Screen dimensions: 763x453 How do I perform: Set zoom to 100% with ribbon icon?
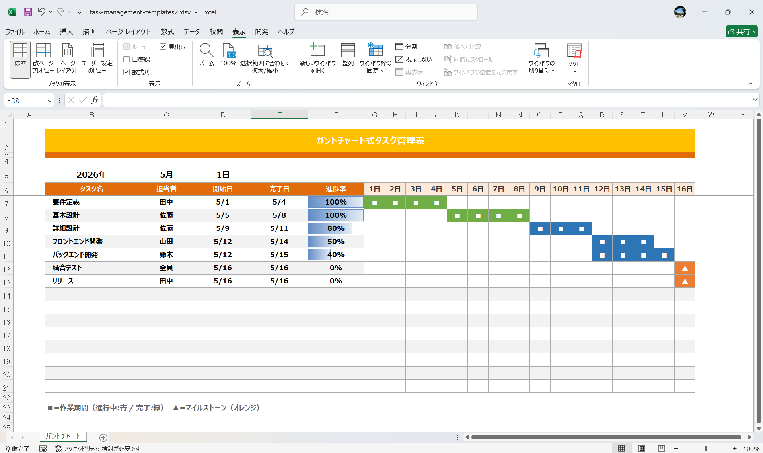[228, 55]
